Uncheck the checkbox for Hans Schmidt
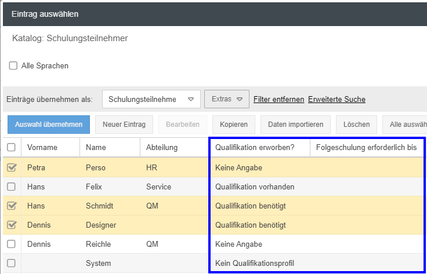The width and height of the screenshot is (427, 274). (12, 206)
